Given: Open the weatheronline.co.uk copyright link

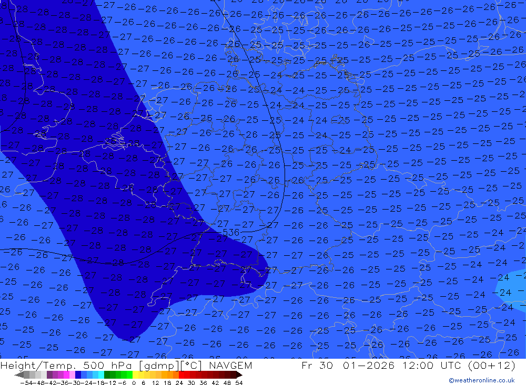Looking at the screenshot, I should click(481, 380).
